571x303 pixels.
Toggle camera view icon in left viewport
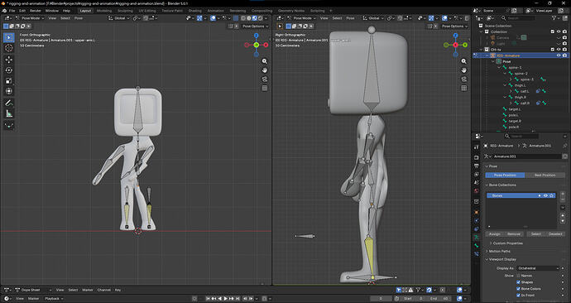click(x=265, y=79)
